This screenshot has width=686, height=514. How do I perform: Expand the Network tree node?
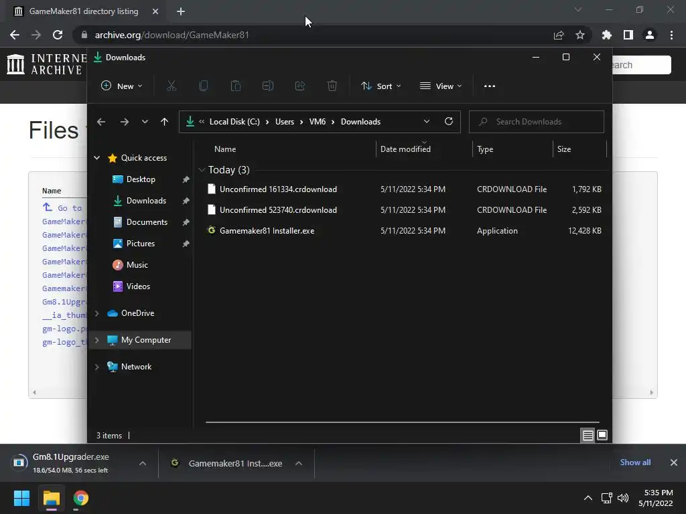click(x=96, y=367)
